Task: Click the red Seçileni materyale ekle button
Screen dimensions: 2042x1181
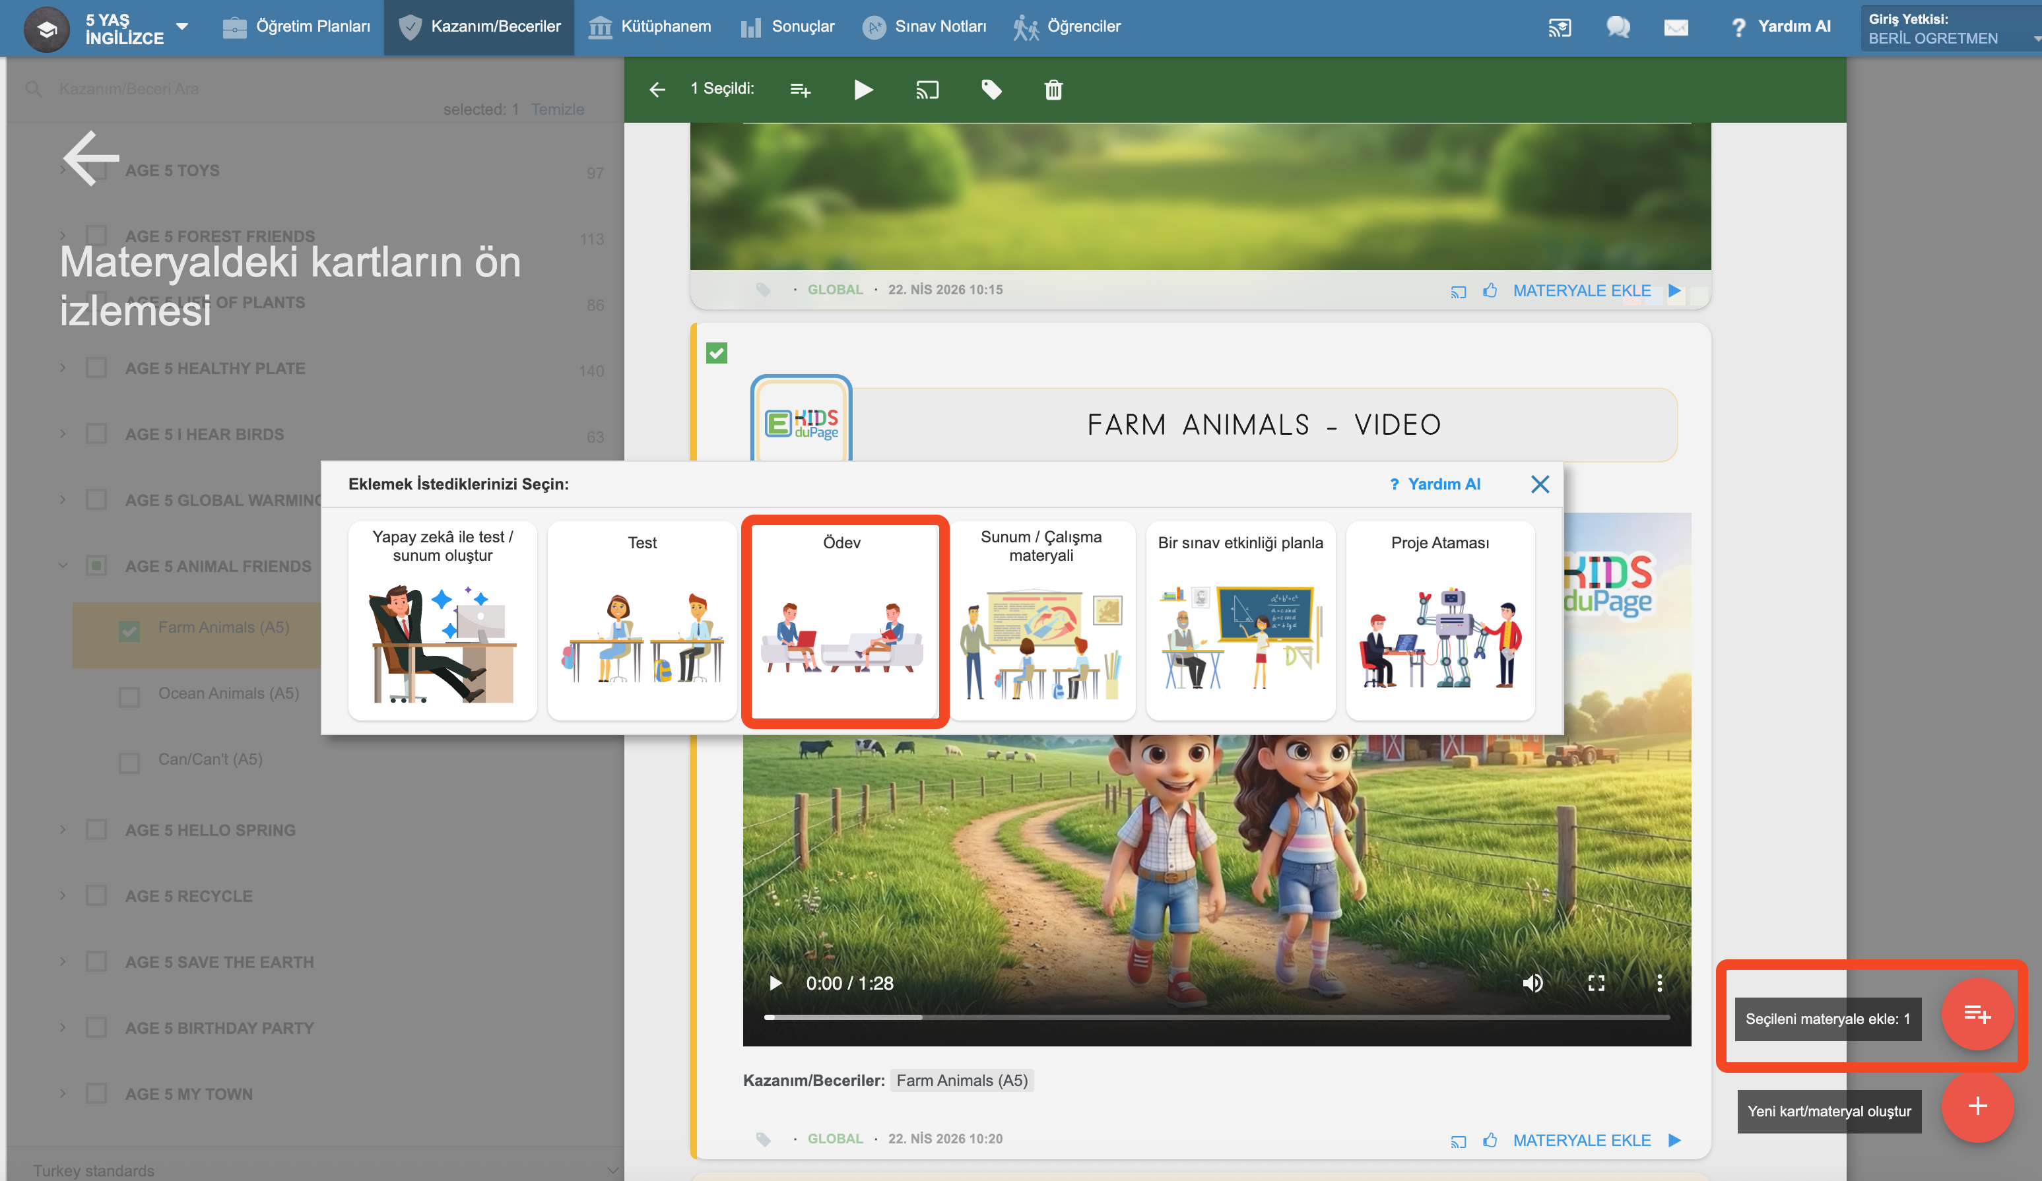Action: pos(1977,1014)
